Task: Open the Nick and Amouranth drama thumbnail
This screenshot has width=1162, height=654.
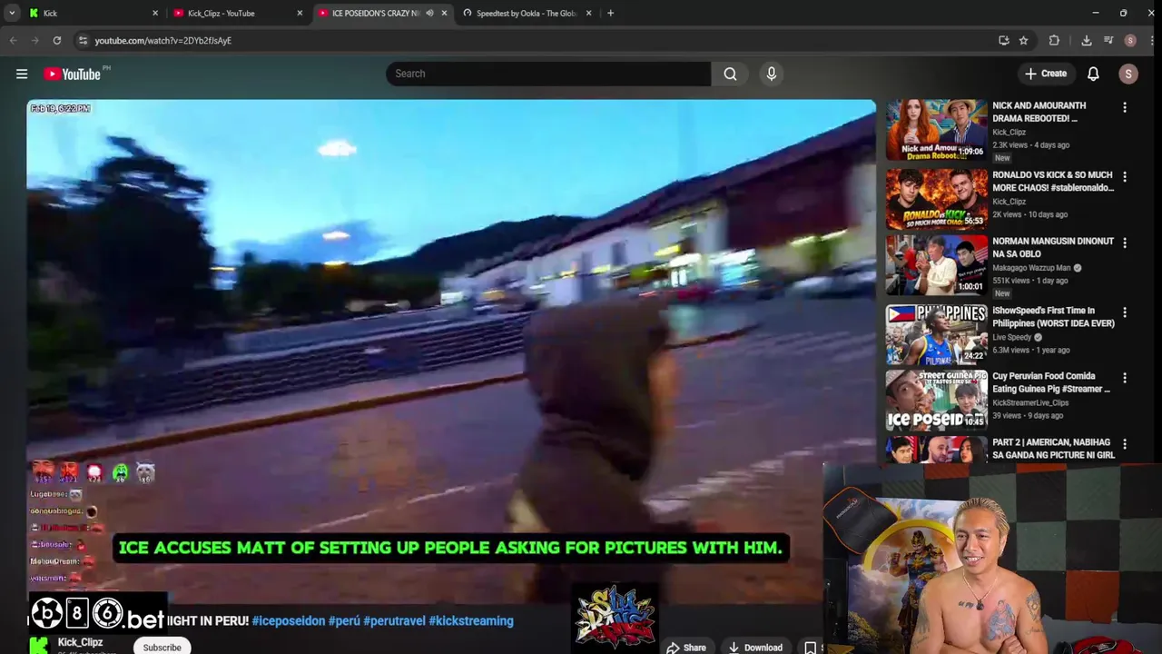Action: pos(936,130)
